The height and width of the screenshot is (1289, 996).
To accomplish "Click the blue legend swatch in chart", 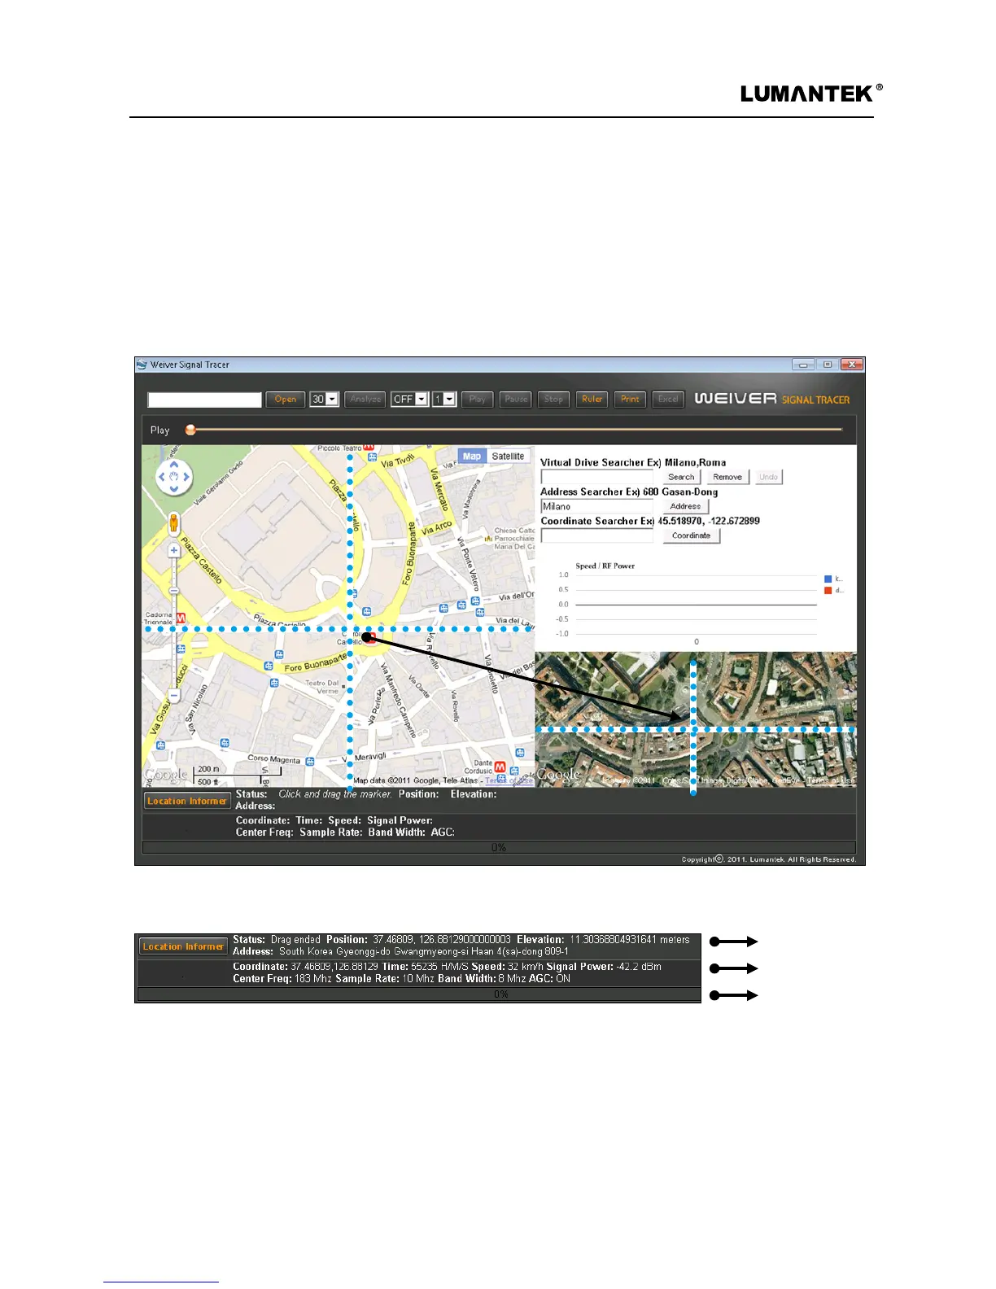I will [828, 579].
